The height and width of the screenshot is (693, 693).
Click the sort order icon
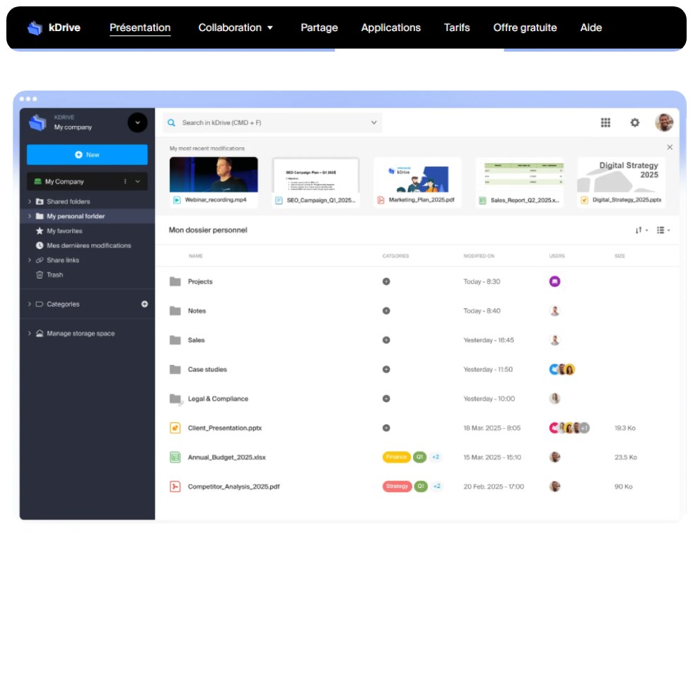coord(641,230)
